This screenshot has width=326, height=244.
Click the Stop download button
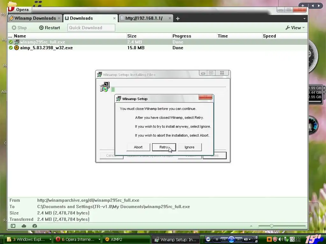(x=19, y=28)
